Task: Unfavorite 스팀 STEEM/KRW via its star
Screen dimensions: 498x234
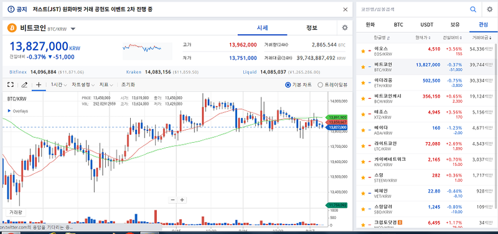Action: (364, 178)
